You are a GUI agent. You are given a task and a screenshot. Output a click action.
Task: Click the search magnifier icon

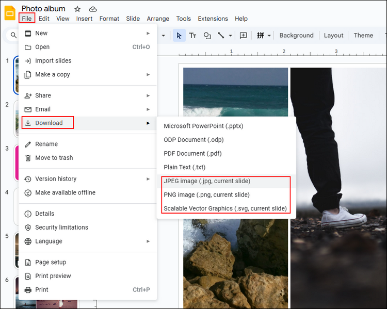pos(13,35)
